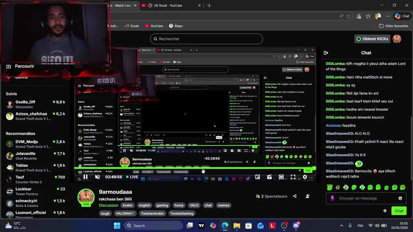Share the 9armoudaaa stream
This screenshot has height=232, width=413.
(295, 196)
